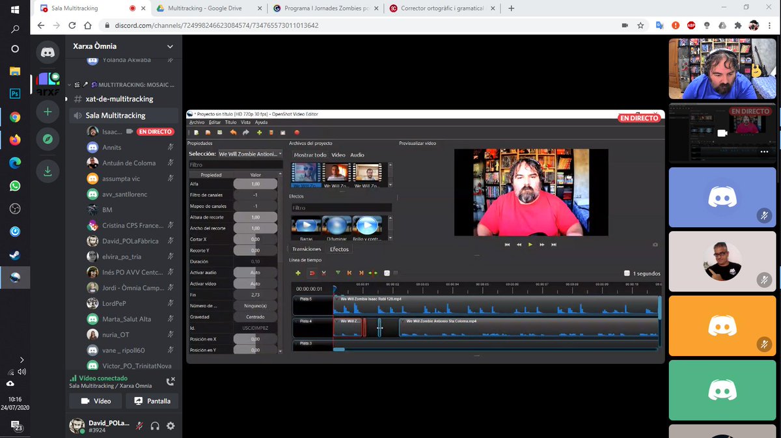
Task: Jump to previous marker icon
Action: pyautogui.click(x=349, y=273)
